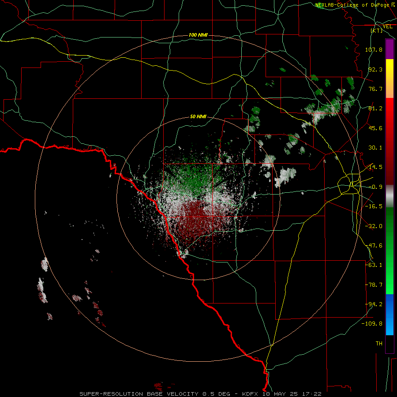Select the 45.6 legend value
This screenshot has height=397, width=397.
375,128
